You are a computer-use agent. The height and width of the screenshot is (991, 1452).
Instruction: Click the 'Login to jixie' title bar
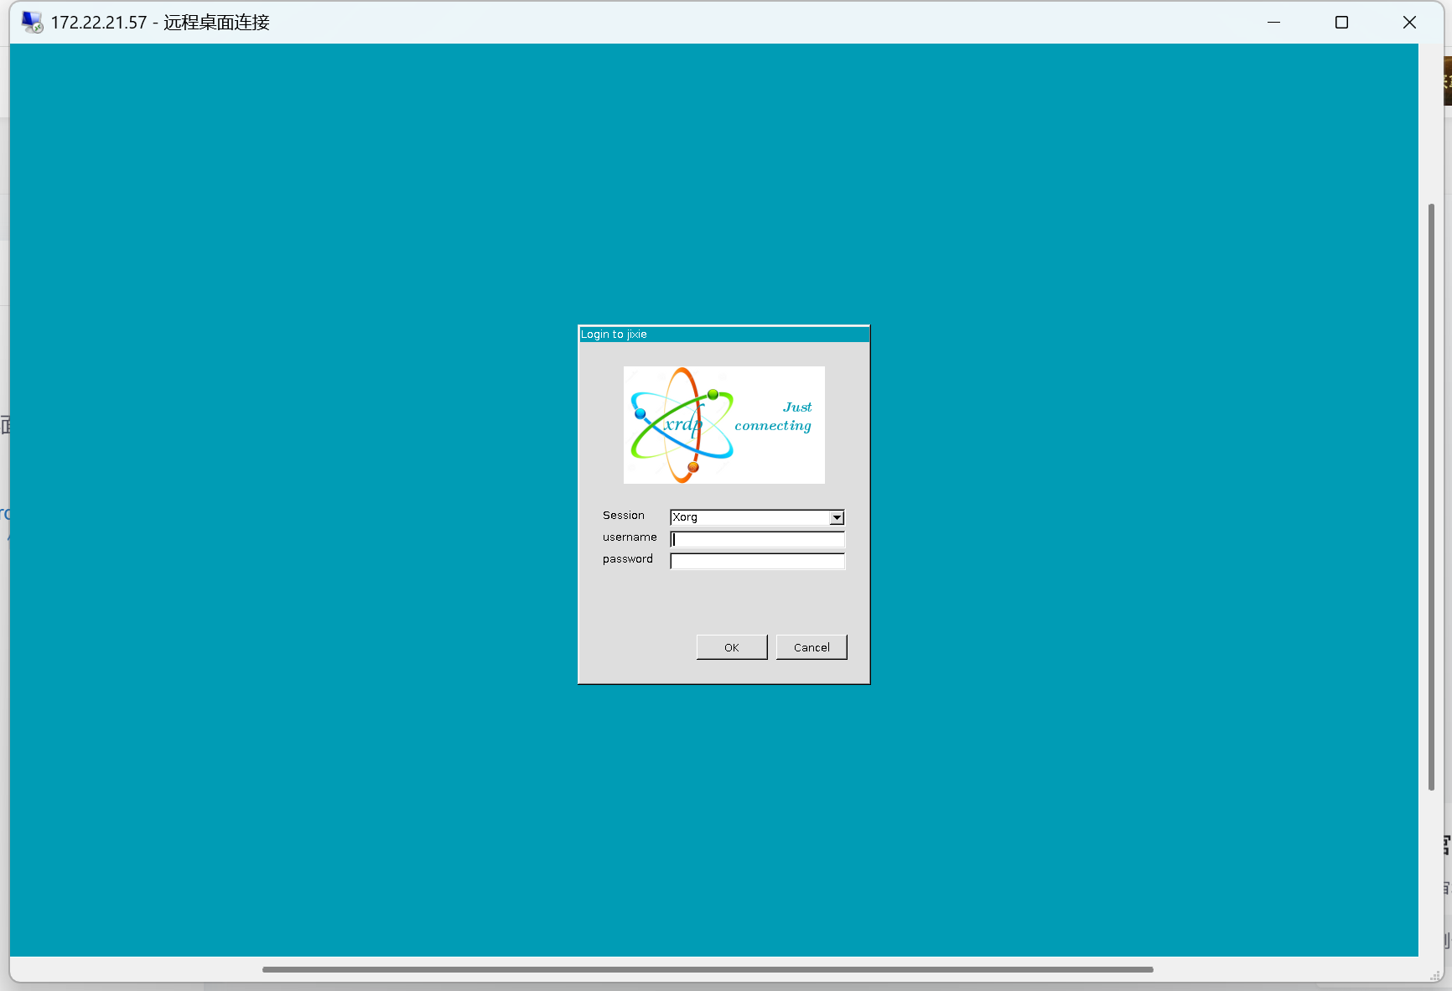724,334
